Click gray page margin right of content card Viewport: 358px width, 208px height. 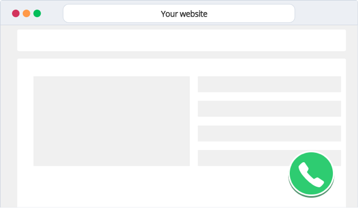tap(352, 116)
